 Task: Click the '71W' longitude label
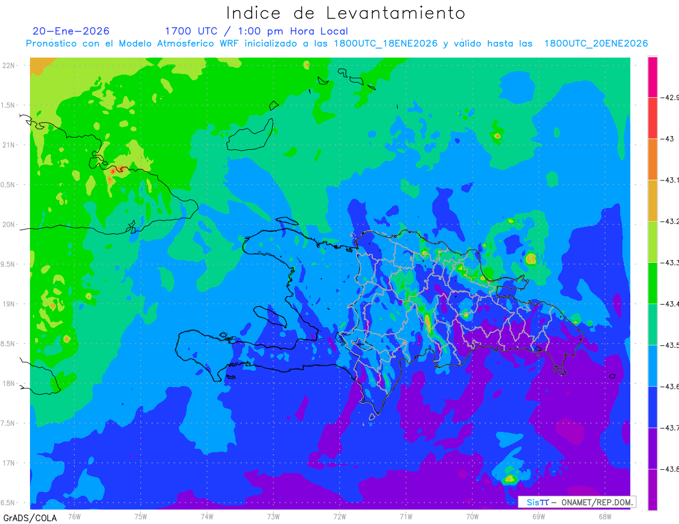[x=406, y=517]
